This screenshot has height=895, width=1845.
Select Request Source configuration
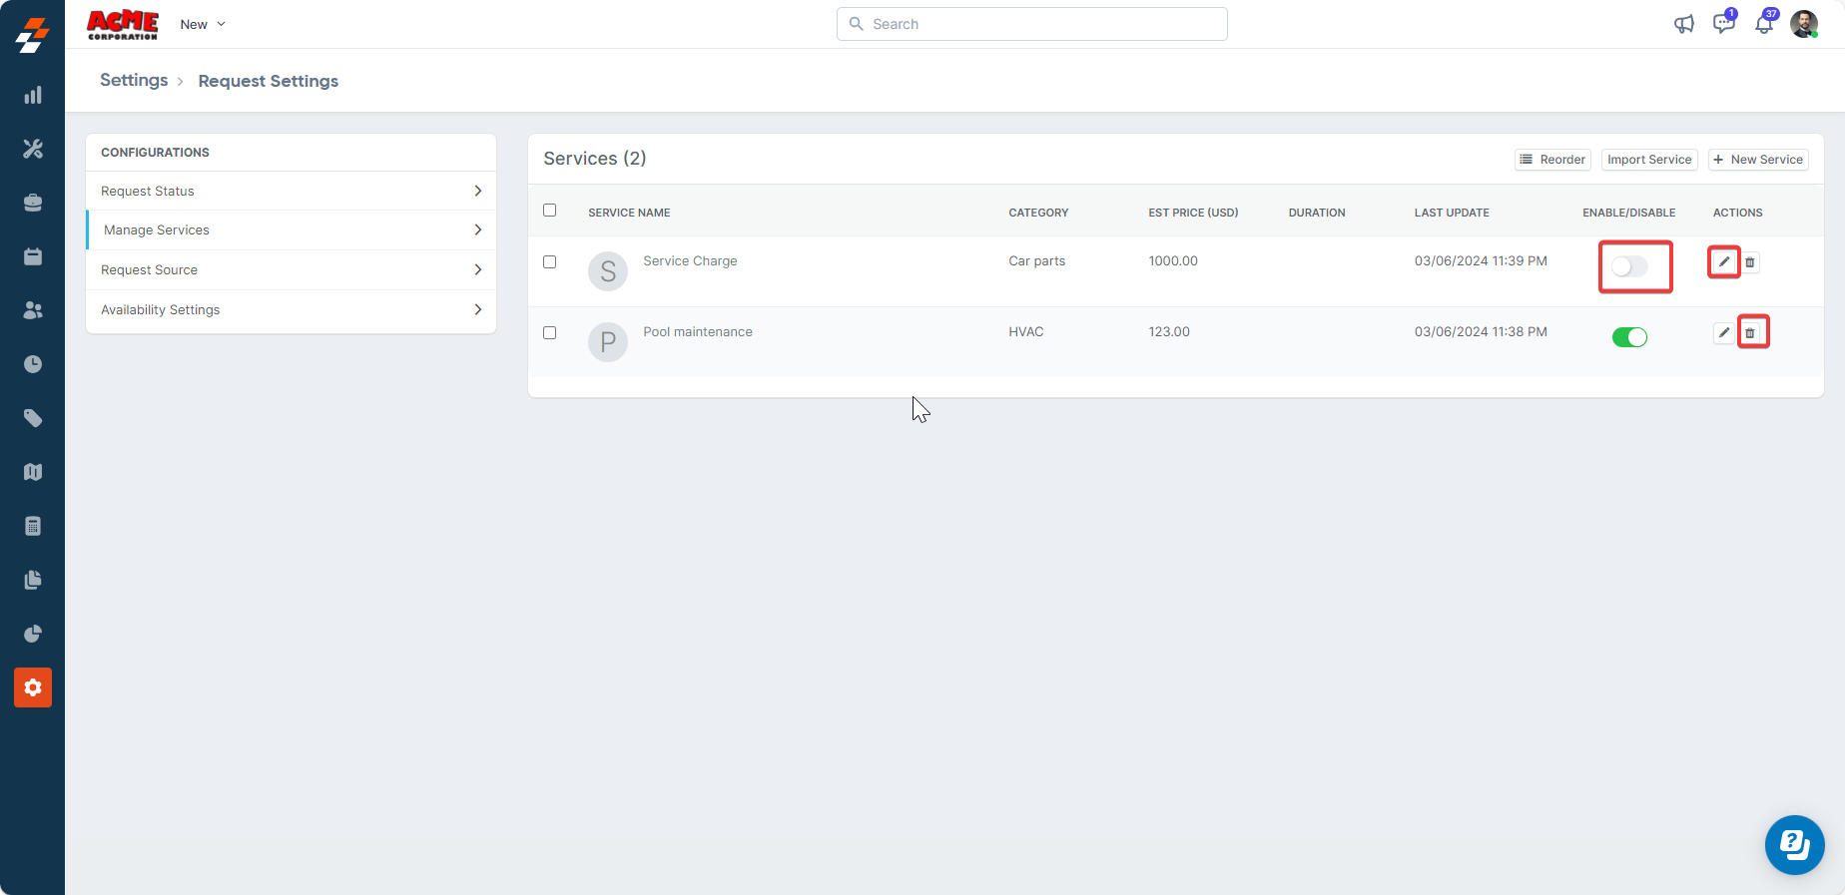click(292, 269)
